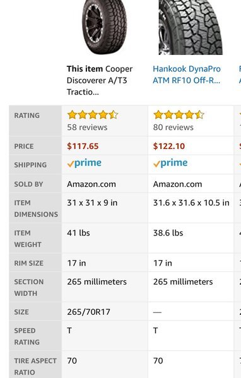Click the $122.10 price
The image size is (241, 378).
tap(169, 146)
